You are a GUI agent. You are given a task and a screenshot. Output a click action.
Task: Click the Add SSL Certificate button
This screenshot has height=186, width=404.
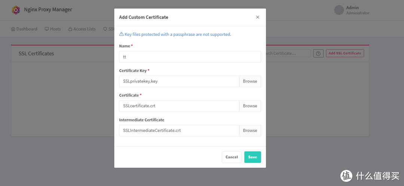345,53
